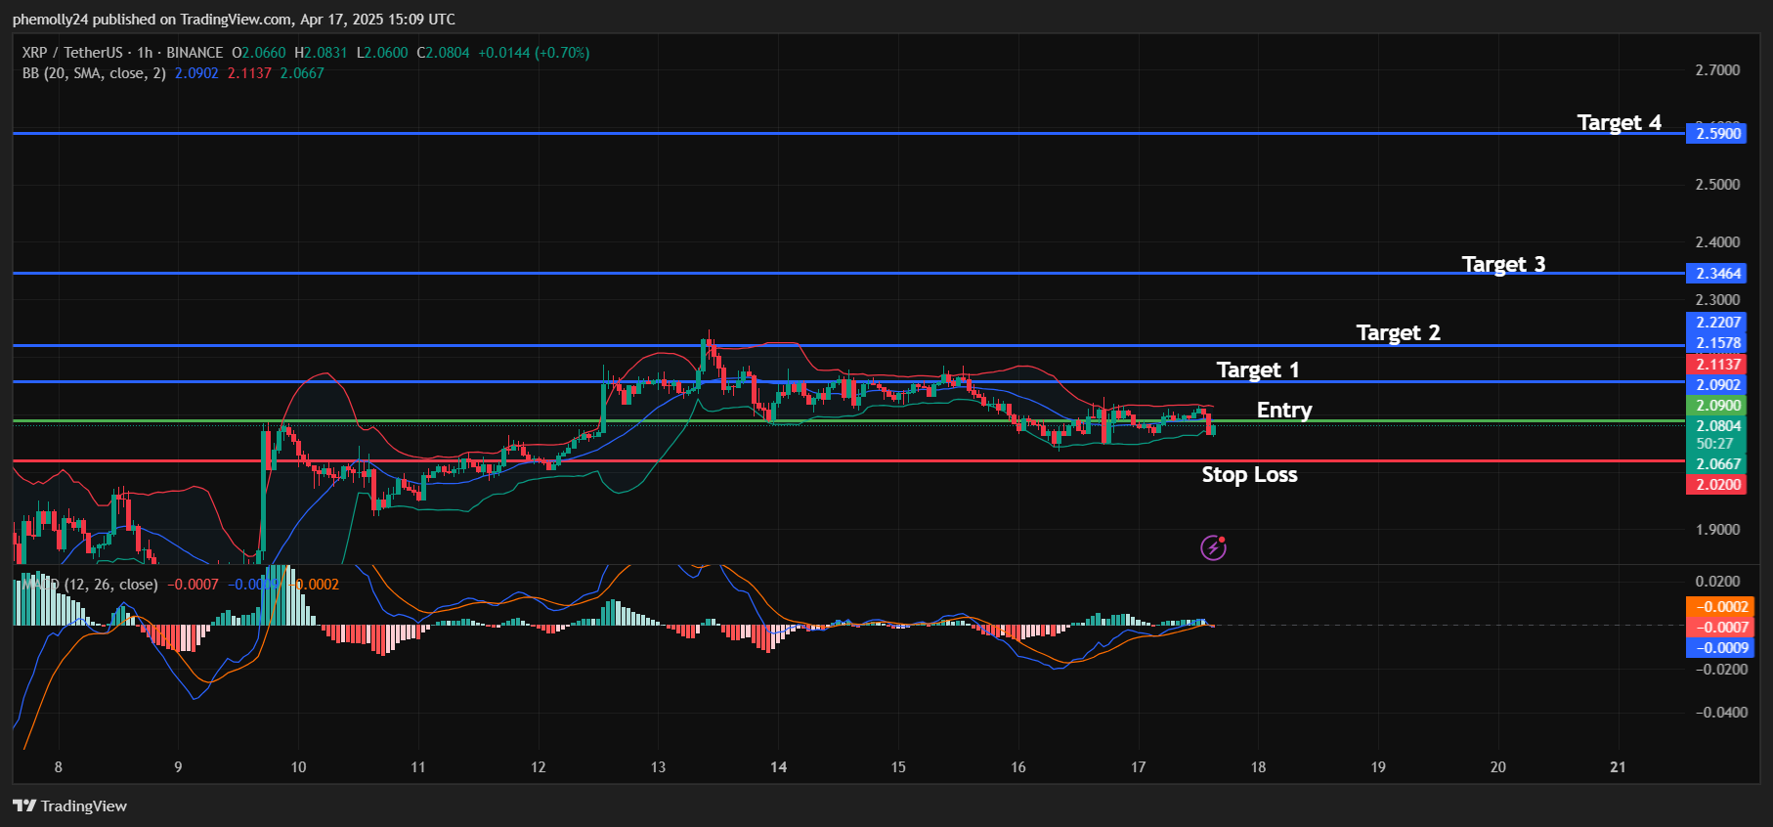Click the current price 2.0804 countdown tag
The height and width of the screenshot is (827, 1773).
tap(1717, 434)
